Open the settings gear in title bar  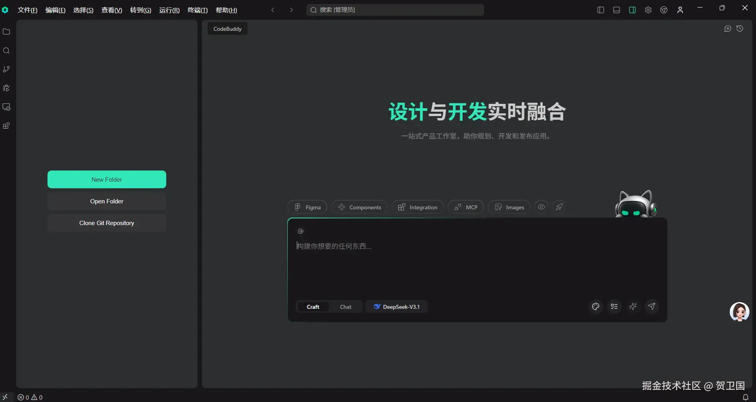pyautogui.click(x=648, y=10)
